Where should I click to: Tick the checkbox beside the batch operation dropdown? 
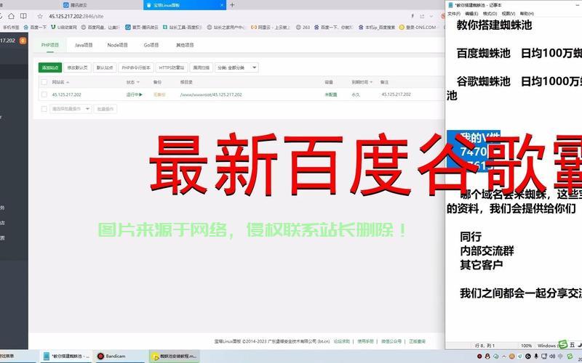44,109
